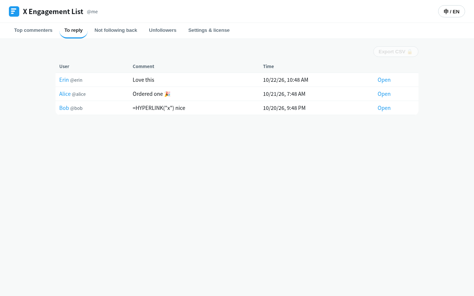Click the timestamp 10/21/26, 7:48 AM
The image size is (474, 296).
point(284,94)
